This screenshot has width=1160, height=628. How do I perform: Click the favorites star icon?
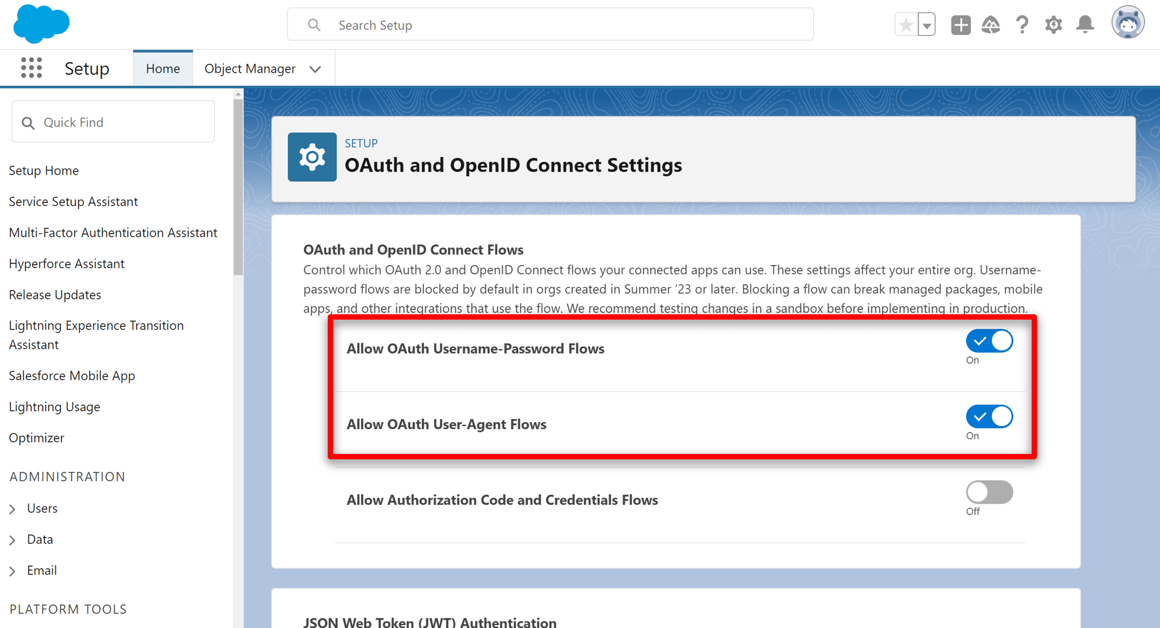point(906,24)
